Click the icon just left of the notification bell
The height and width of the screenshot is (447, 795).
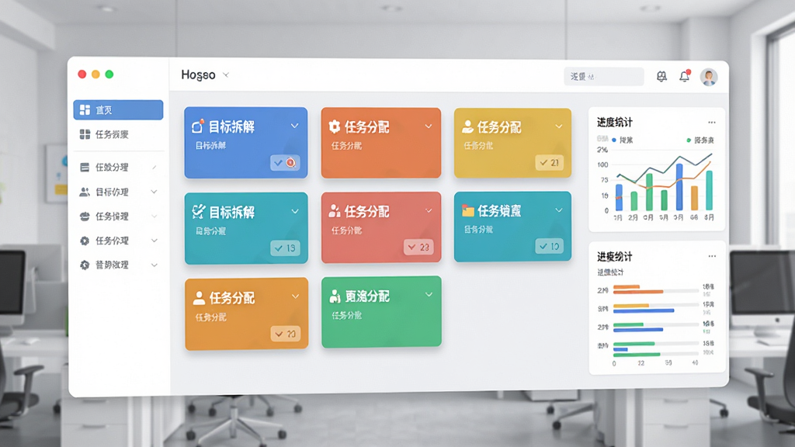pyautogui.click(x=661, y=77)
